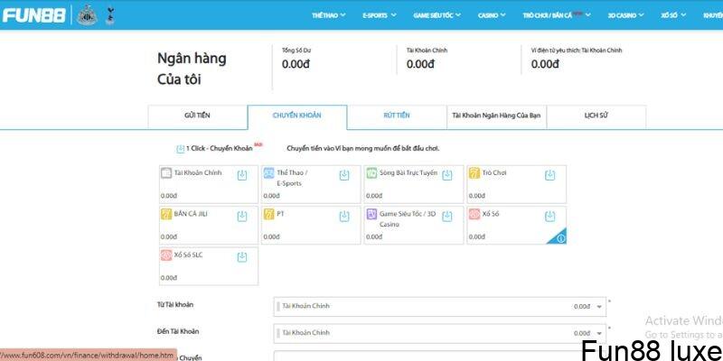Screen dimensions: 723x361
Task: Transfer funds into Xổ Số SLC wallet
Action: click(242, 257)
